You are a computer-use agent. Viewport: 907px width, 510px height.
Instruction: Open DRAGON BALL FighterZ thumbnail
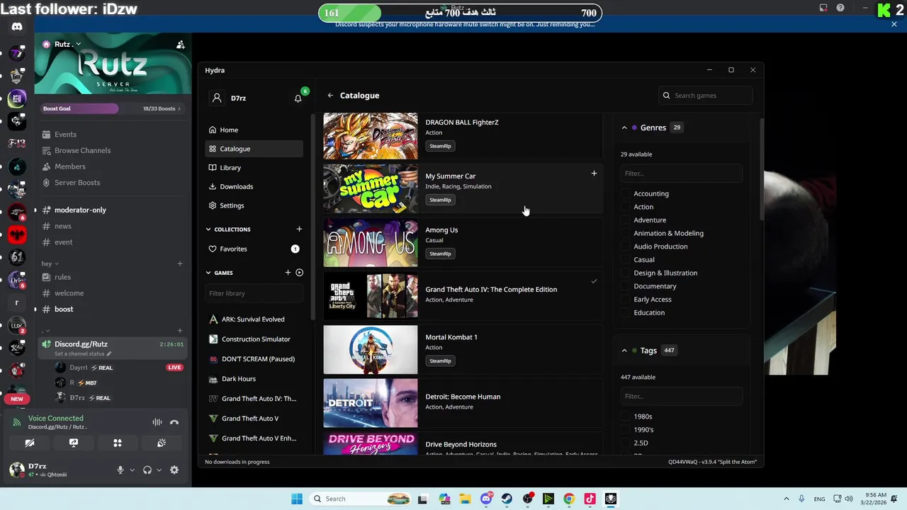[x=371, y=135]
